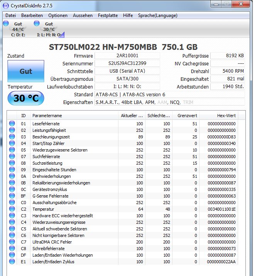
Task: Click the ID column header
Action: click(x=24, y=116)
